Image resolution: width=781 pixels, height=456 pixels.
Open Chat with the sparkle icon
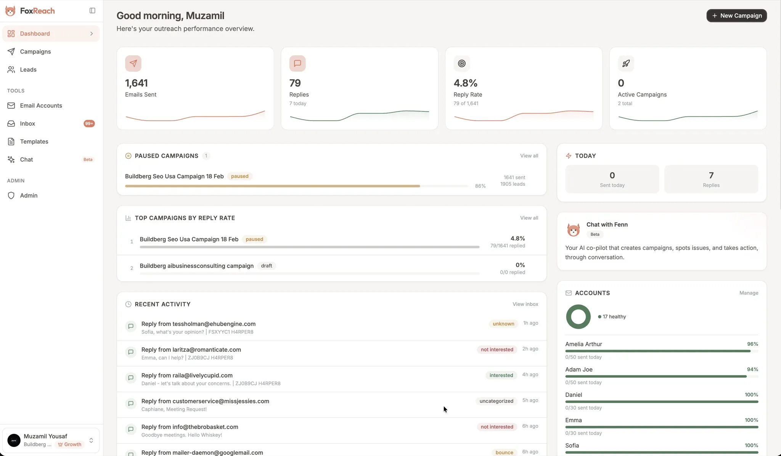(x=11, y=159)
